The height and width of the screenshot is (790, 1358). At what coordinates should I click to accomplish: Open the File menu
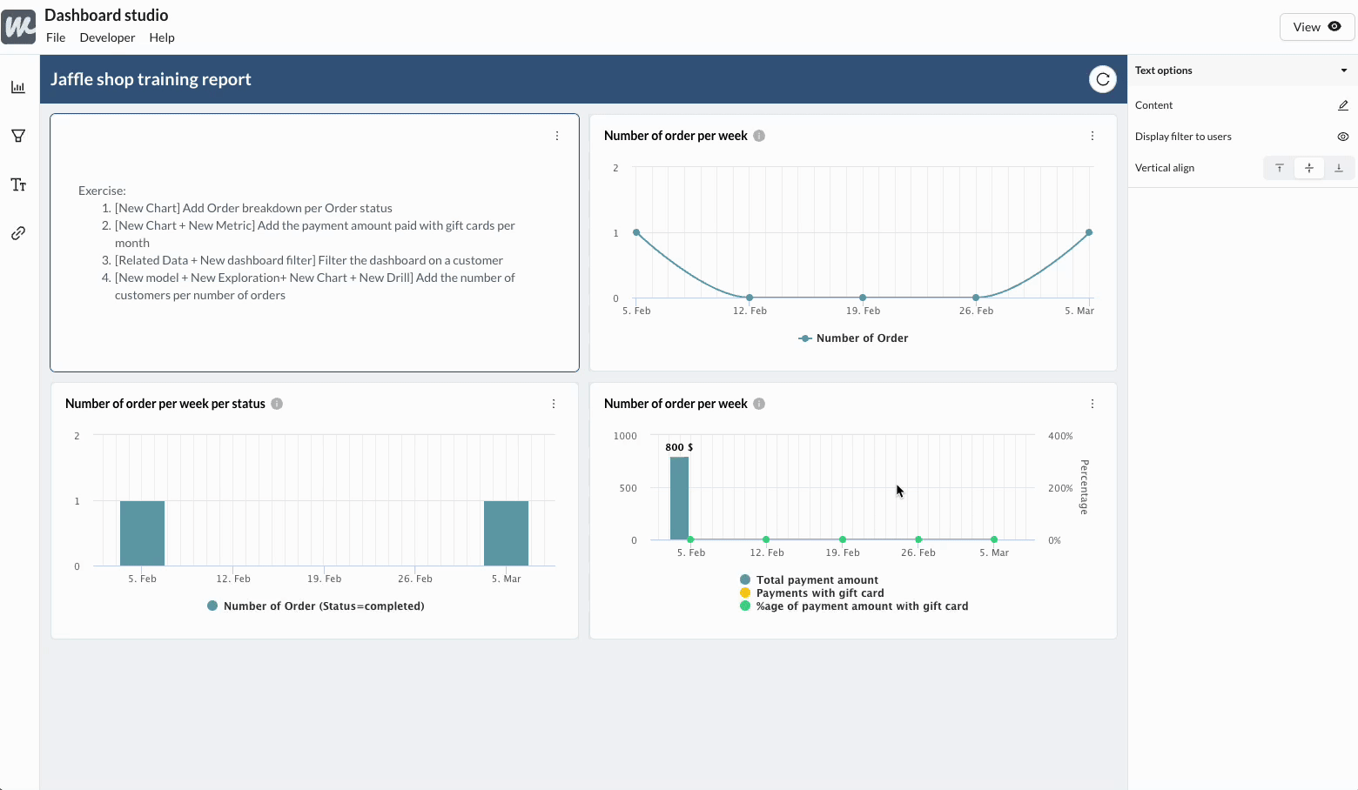[x=56, y=37]
